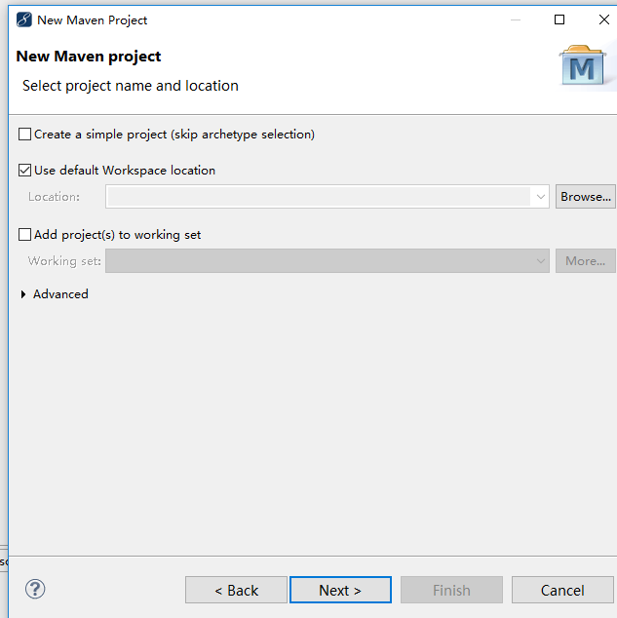Check Add project(s) to working set
The width and height of the screenshot is (617, 618).
(24, 235)
